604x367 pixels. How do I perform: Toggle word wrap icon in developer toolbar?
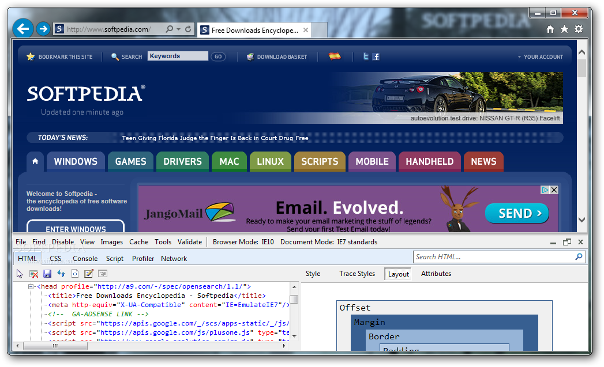[103, 274]
